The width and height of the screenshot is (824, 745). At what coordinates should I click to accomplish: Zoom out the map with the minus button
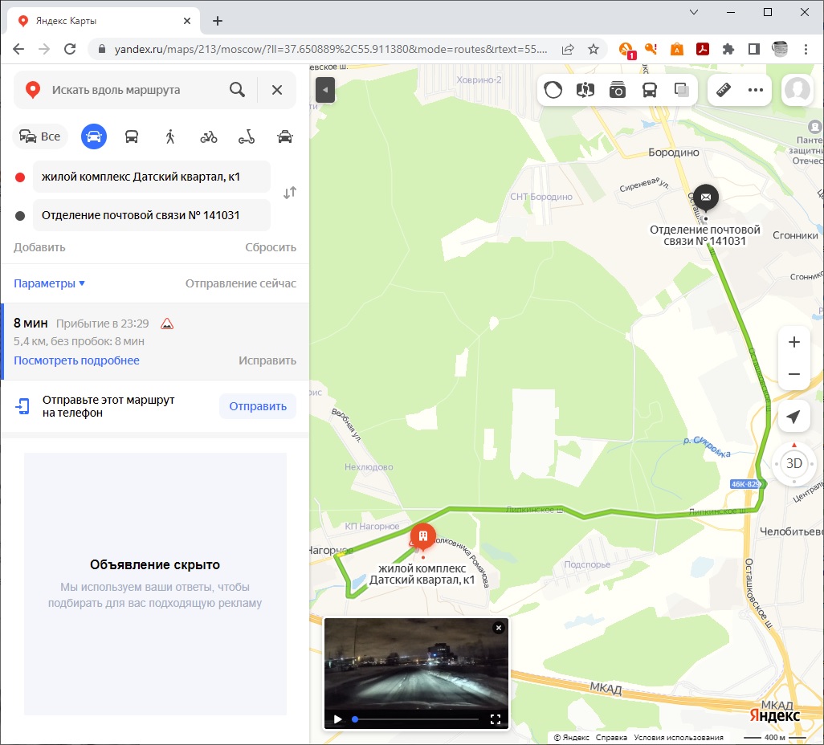794,374
